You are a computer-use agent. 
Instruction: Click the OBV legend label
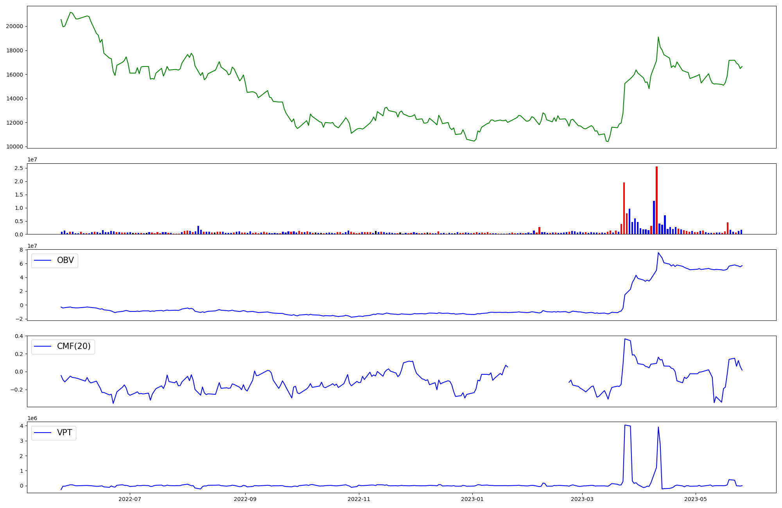coord(65,260)
